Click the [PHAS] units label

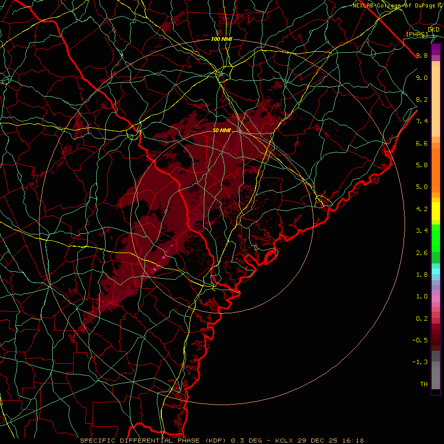point(417,34)
